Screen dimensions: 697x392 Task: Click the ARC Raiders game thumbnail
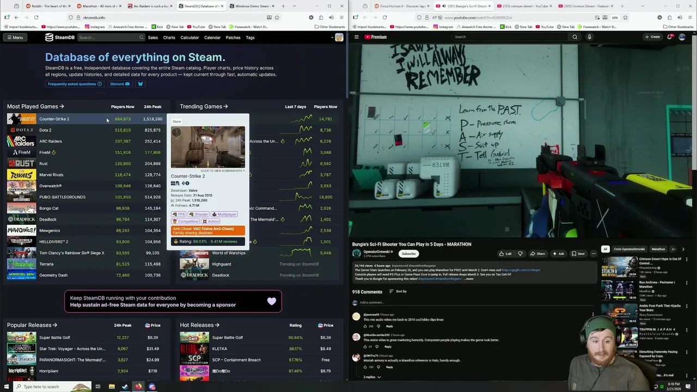point(21,141)
